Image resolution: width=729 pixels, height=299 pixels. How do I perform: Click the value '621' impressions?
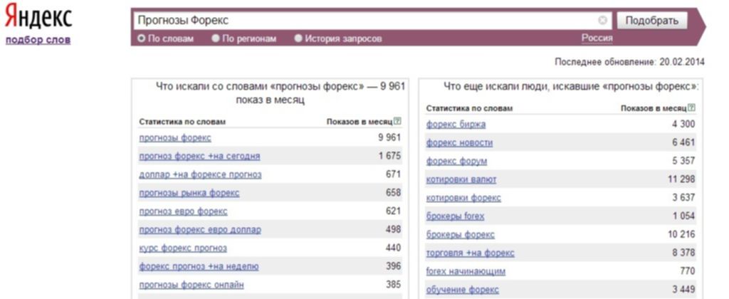(x=393, y=211)
